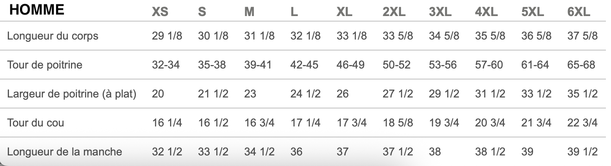Click the M size column header
This screenshot has width=611, height=166.
pyautogui.click(x=249, y=12)
